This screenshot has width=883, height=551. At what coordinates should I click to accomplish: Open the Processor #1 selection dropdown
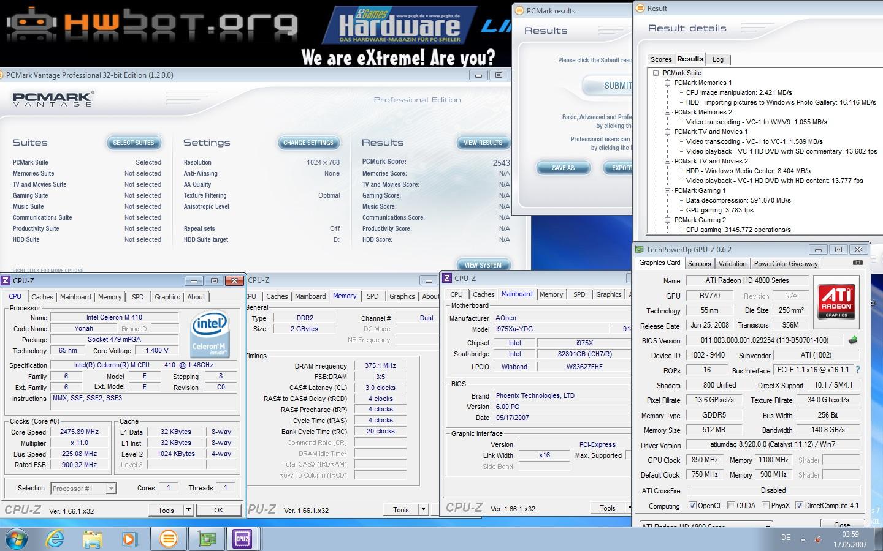coord(111,488)
